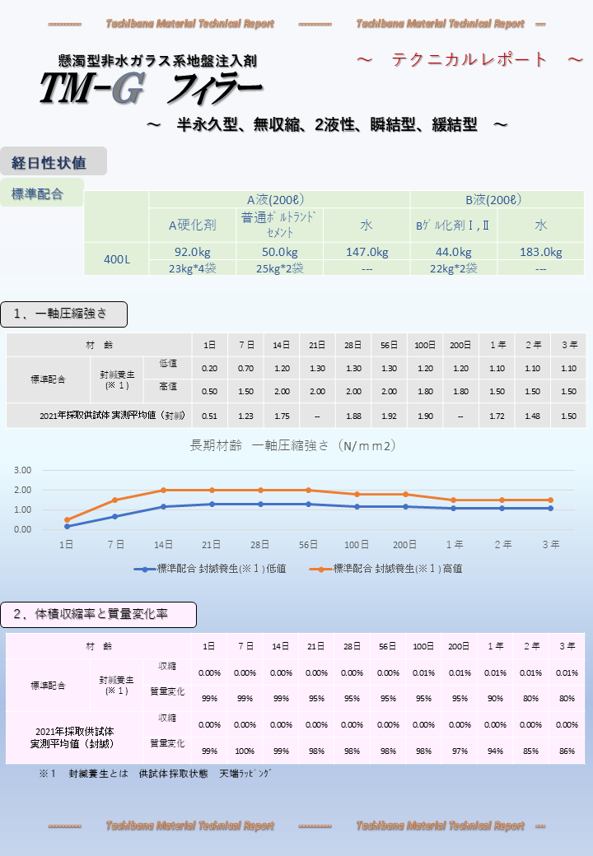
Task: Select the chart title 長期材齢 一軸圧縮強さ
Action: (x=293, y=446)
